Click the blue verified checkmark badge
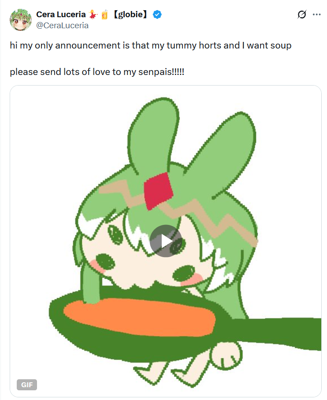The image size is (327, 400). pyautogui.click(x=157, y=15)
